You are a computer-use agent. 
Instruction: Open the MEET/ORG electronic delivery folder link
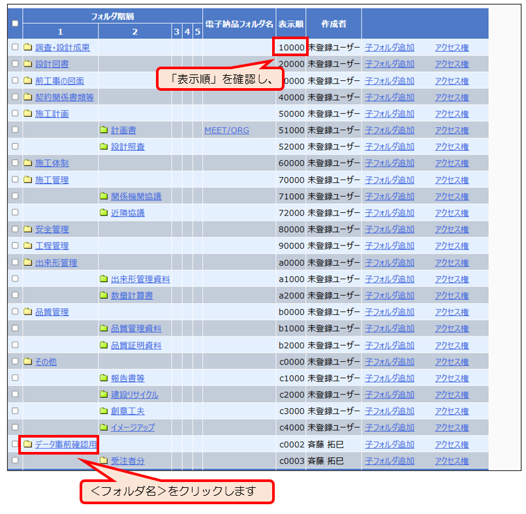click(226, 130)
